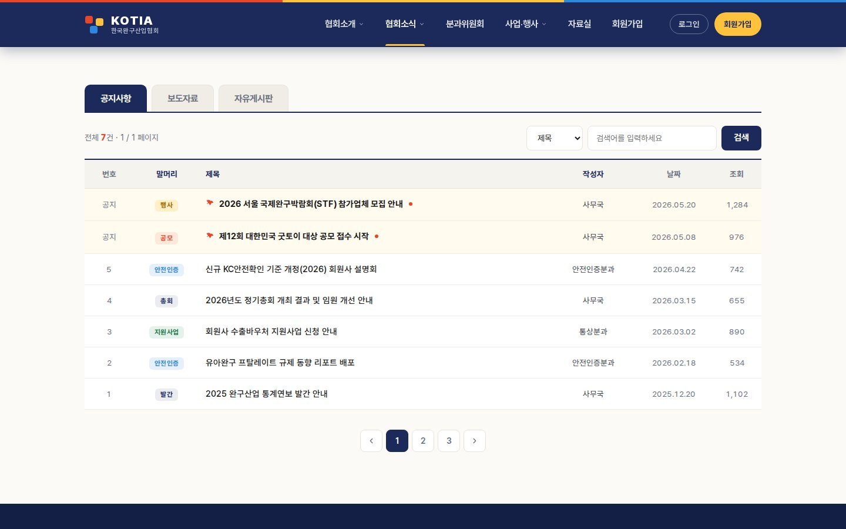Go to page 2

423,441
